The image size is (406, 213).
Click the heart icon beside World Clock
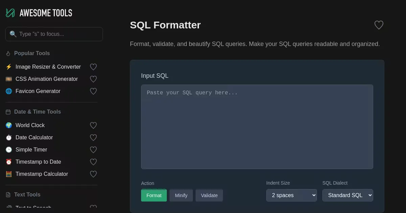pos(93,125)
